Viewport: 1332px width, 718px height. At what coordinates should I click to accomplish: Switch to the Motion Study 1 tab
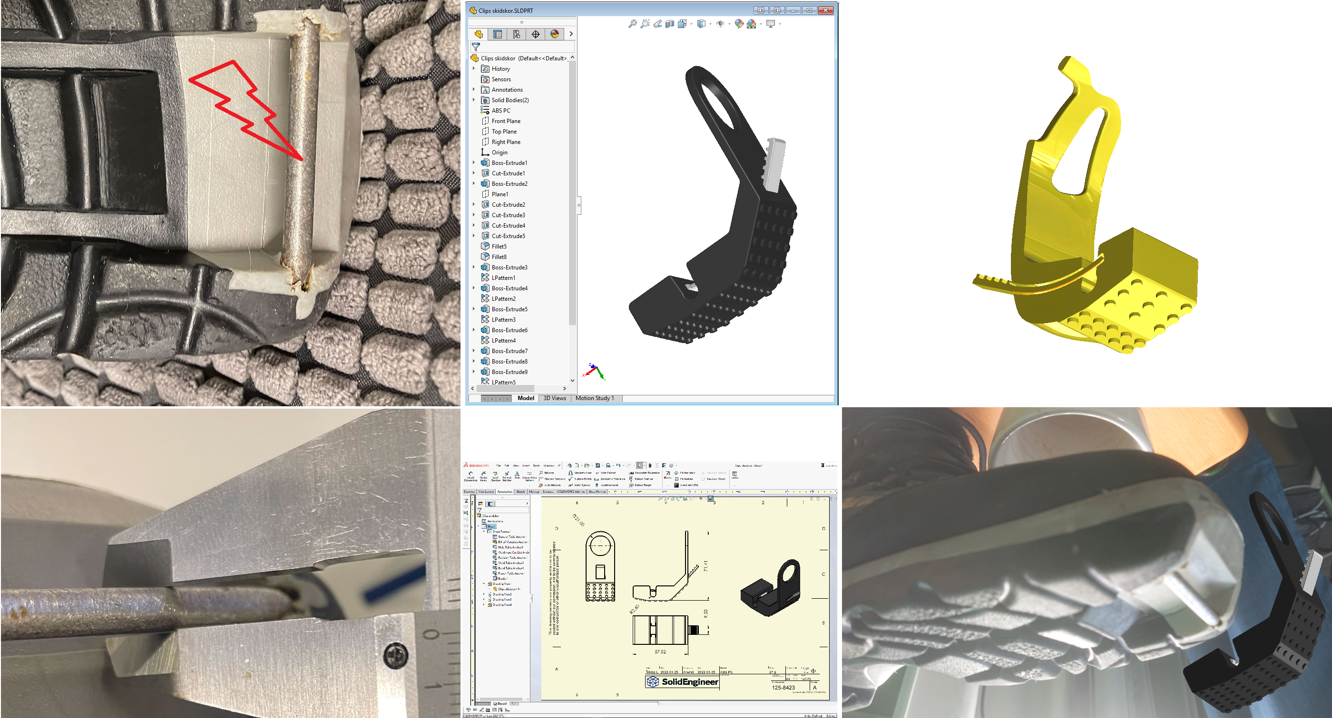pyautogui.click(x=594, y=398)
